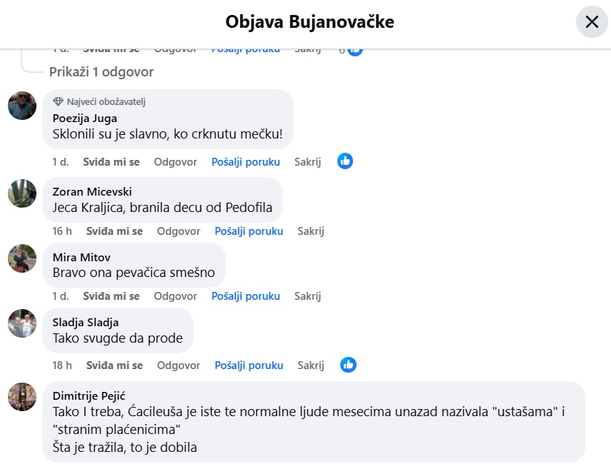Like Zoran Micevski's comment with "Sviđa mi se"

click(x=114, y=231)
